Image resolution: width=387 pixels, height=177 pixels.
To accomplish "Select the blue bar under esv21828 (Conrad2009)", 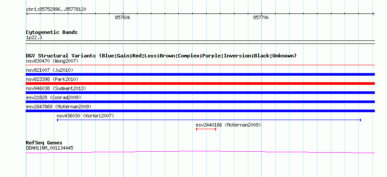I will pos(200,102).
